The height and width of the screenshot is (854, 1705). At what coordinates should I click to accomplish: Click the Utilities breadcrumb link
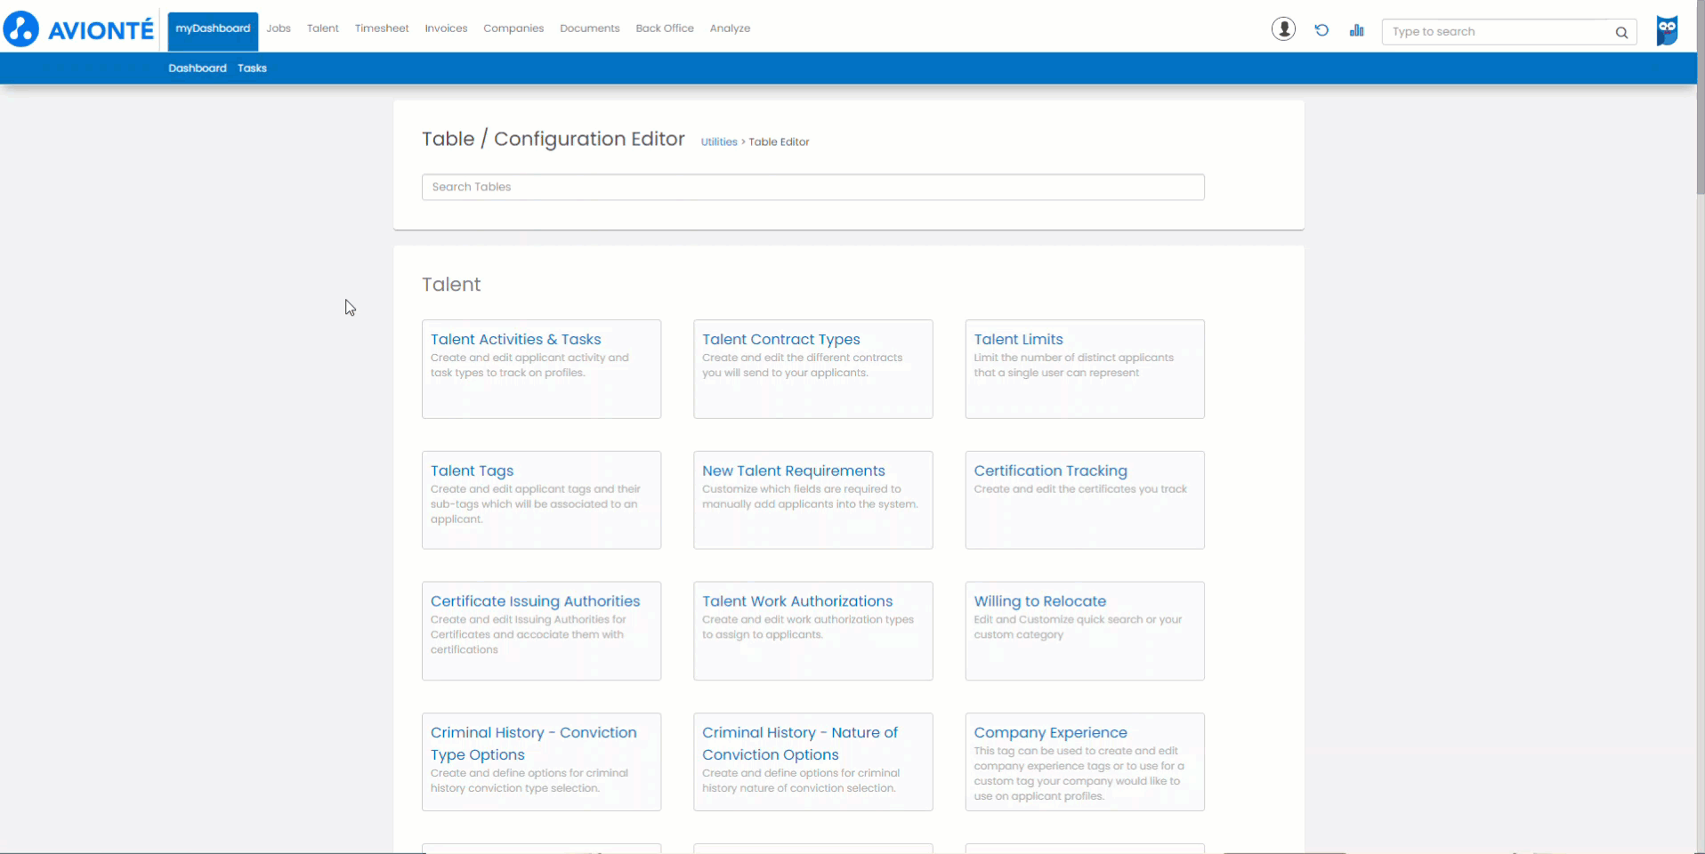pyautogui.click(x=719, y=141)
